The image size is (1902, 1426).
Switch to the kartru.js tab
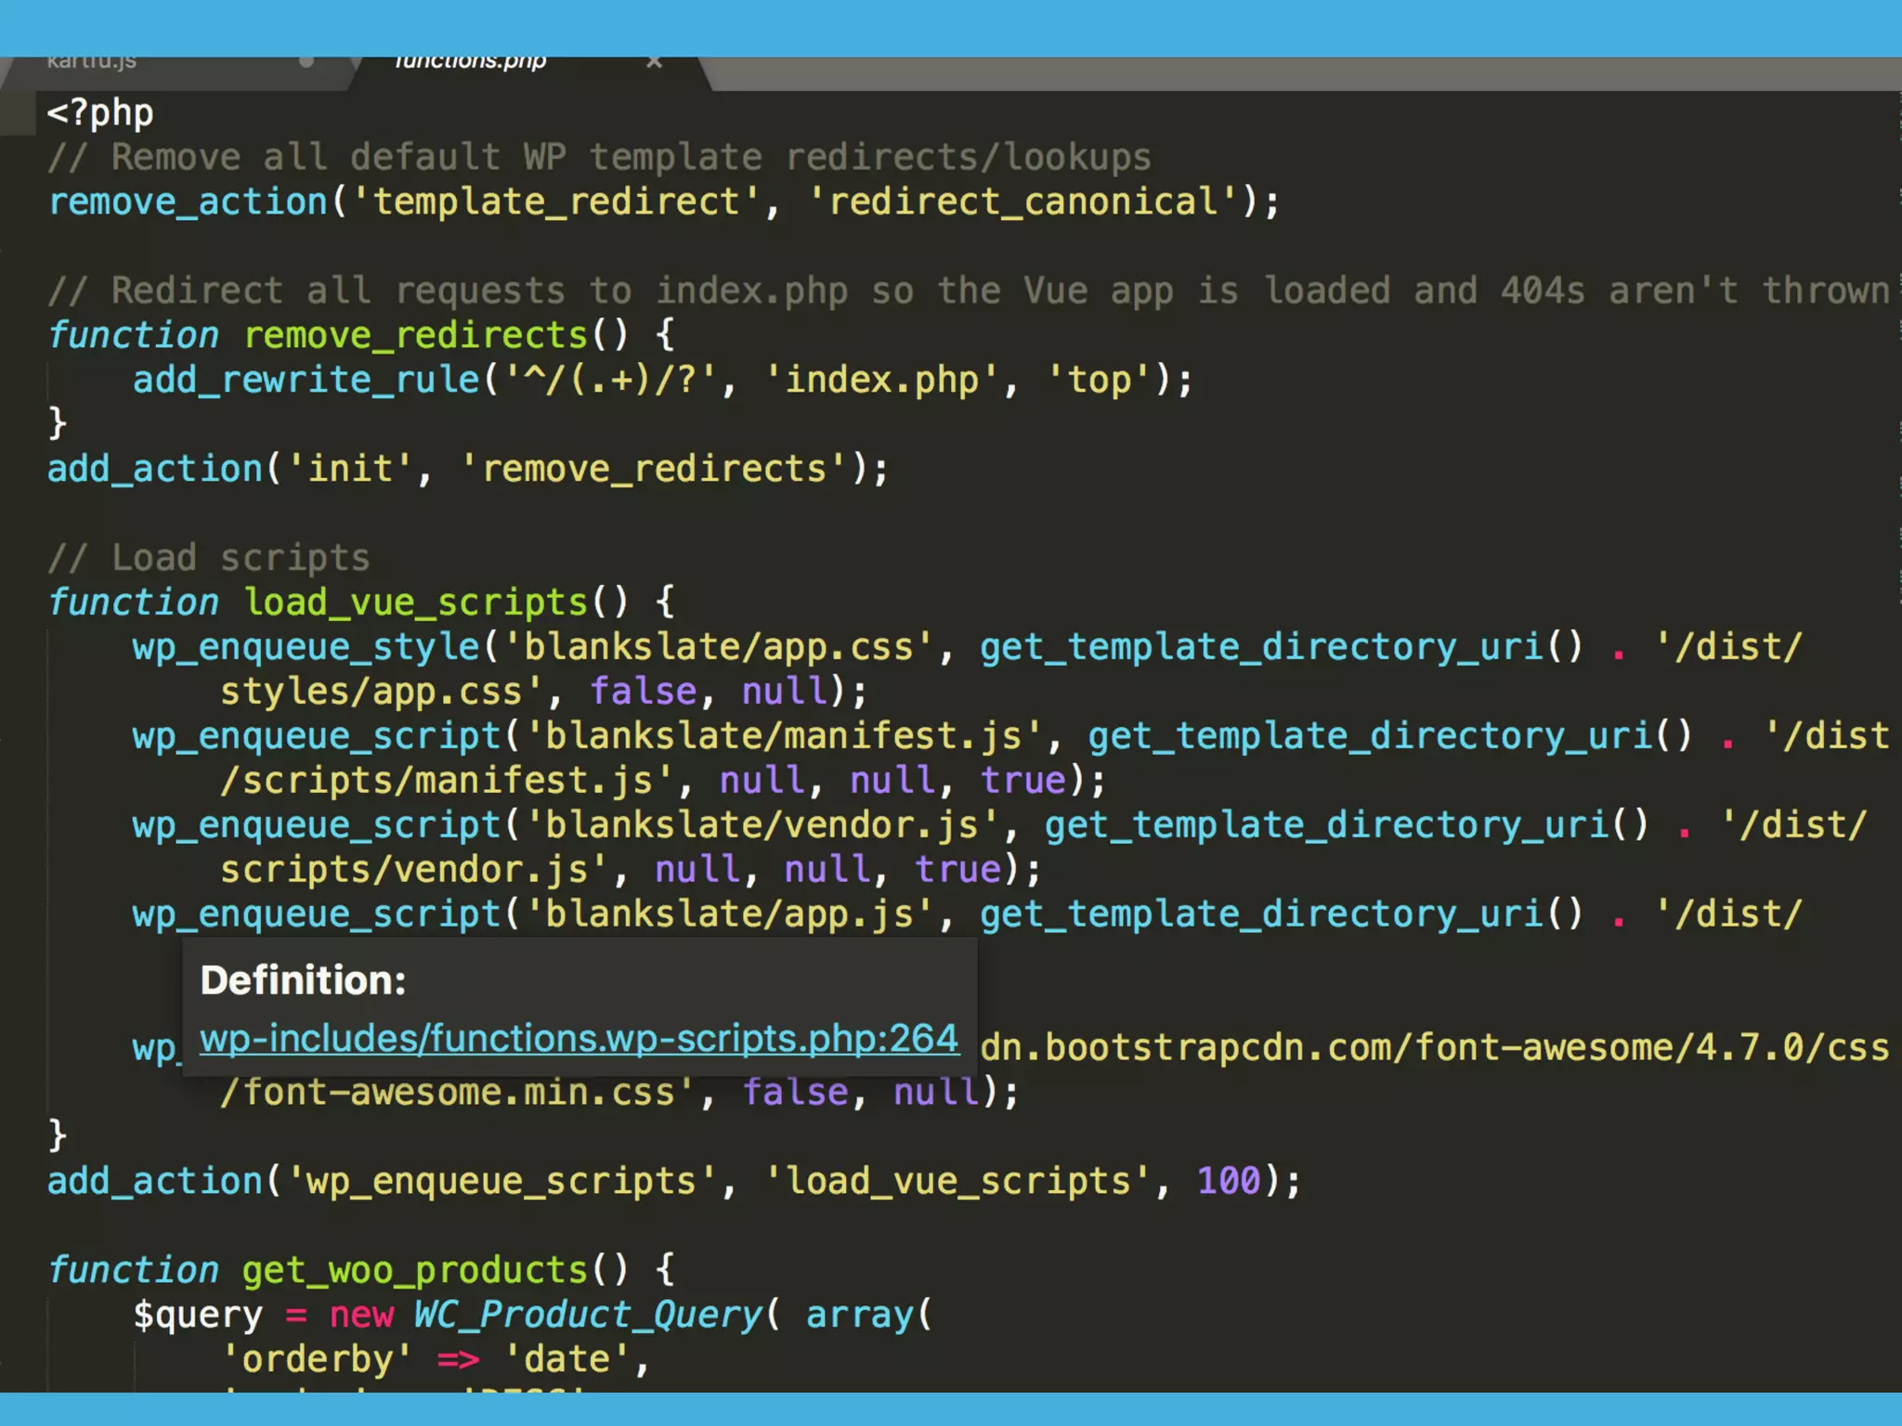tap(93, 65)
